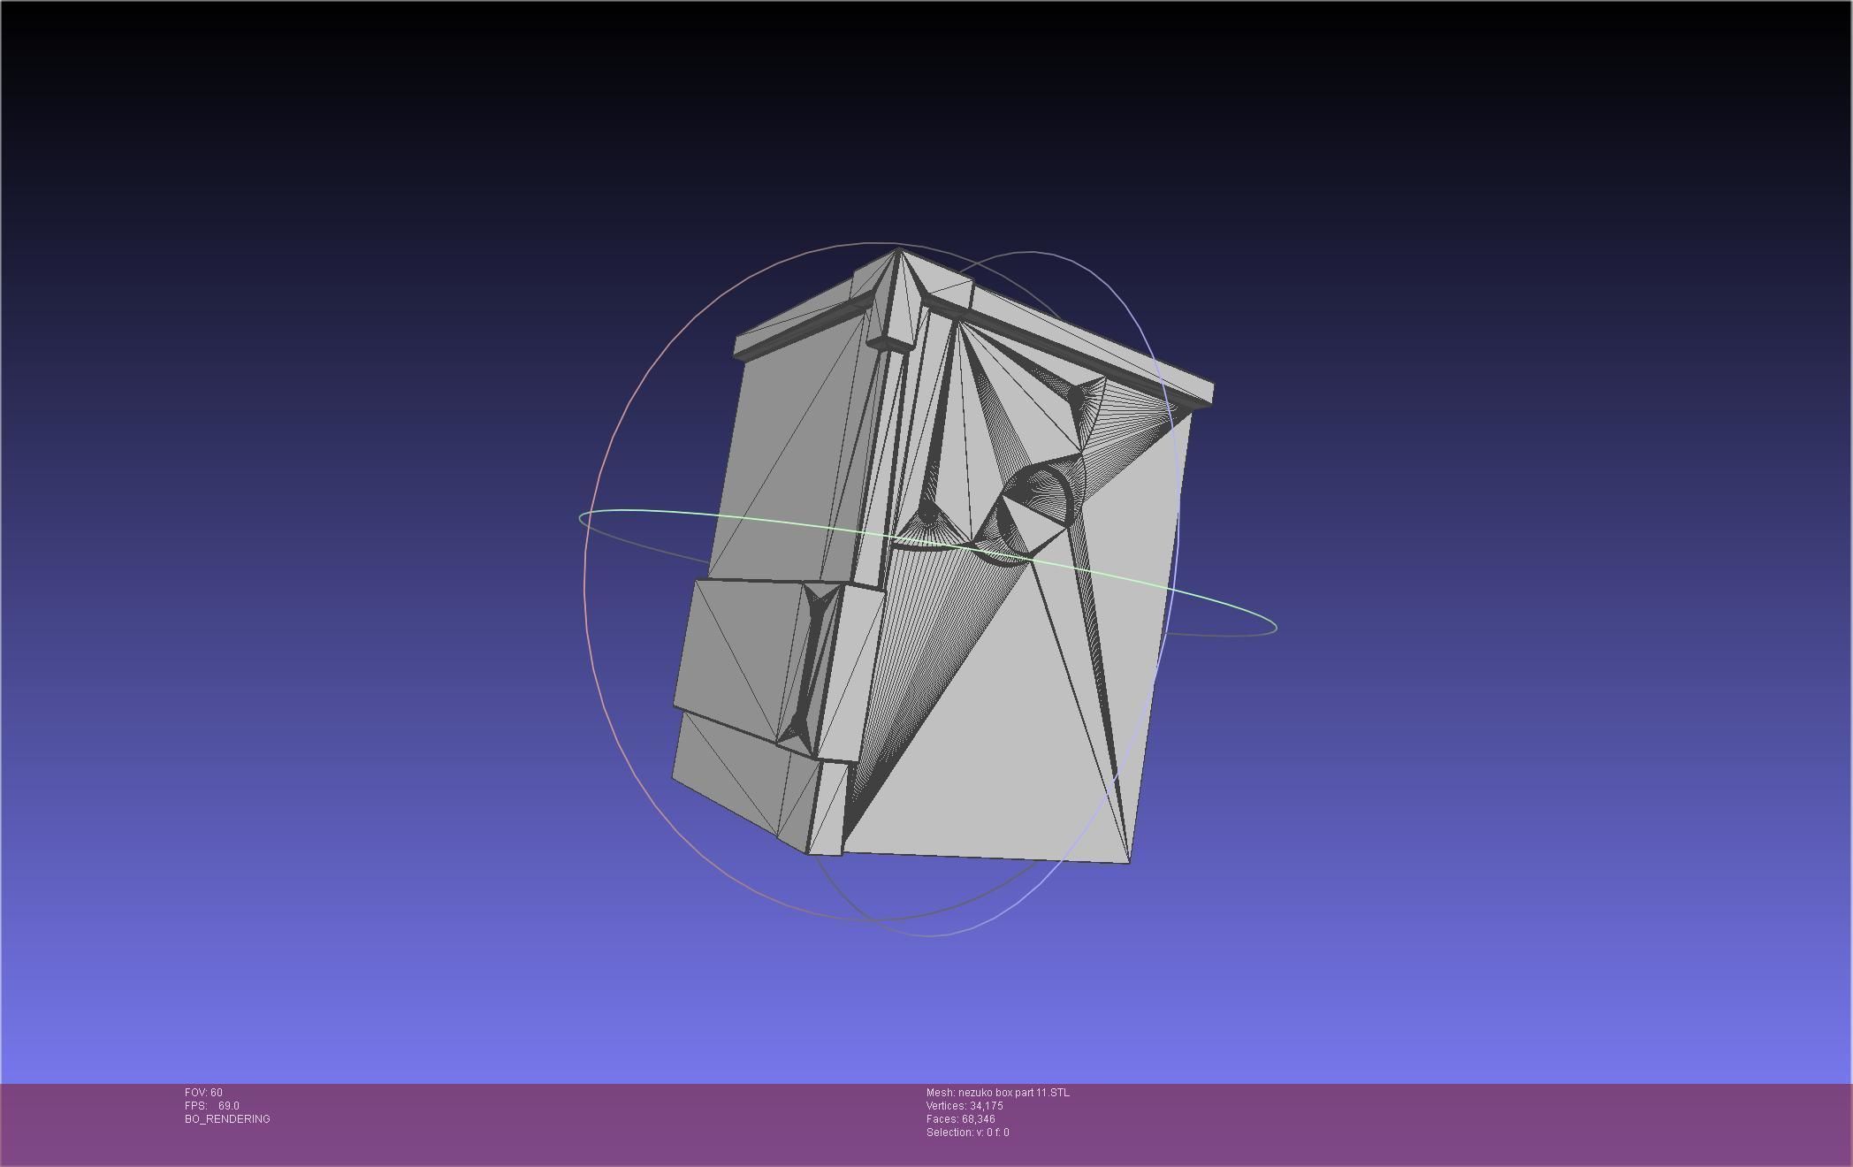Click the FOV: 60 readout
Image resolution: width=1853 pixels, height=1167 pixels.
coord(203,1093)
